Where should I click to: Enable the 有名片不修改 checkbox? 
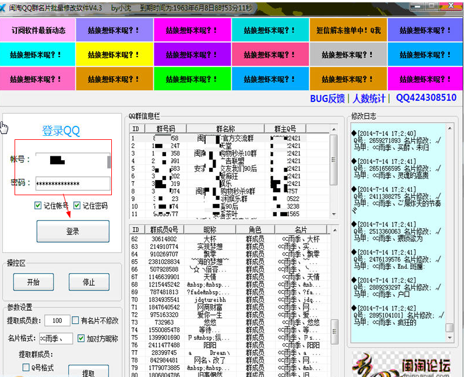[x=75, y=320]
